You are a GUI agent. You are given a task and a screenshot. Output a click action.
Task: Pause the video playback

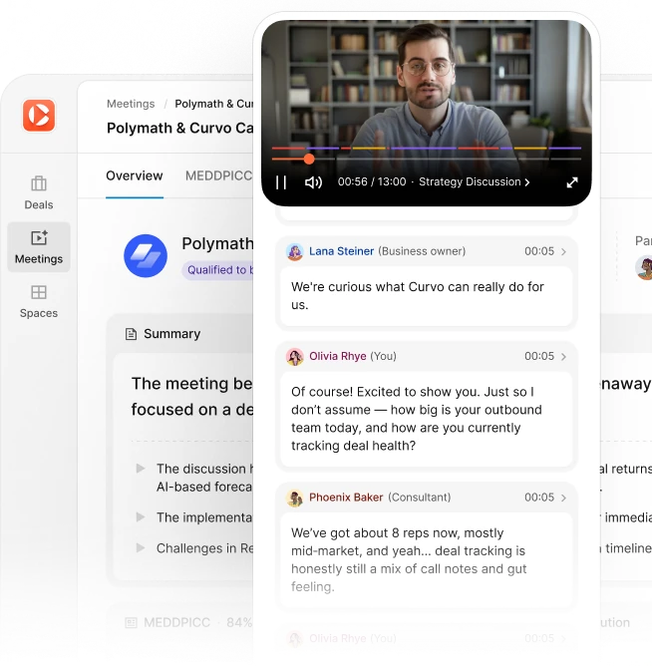[x=281, y=182]
